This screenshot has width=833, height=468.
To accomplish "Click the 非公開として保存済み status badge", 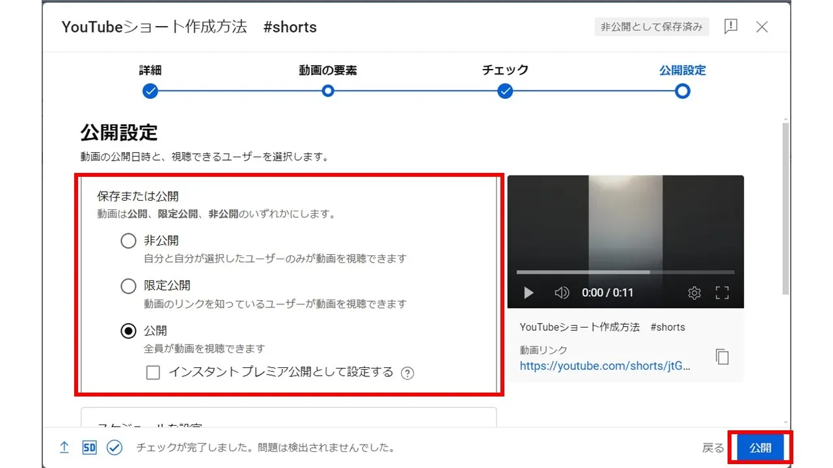I will click(x=651, y=27).
